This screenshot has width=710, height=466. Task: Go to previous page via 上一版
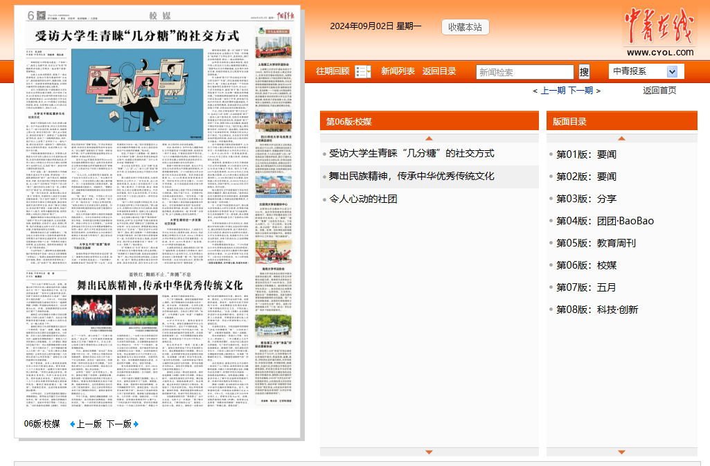click(x=89, y=424)
